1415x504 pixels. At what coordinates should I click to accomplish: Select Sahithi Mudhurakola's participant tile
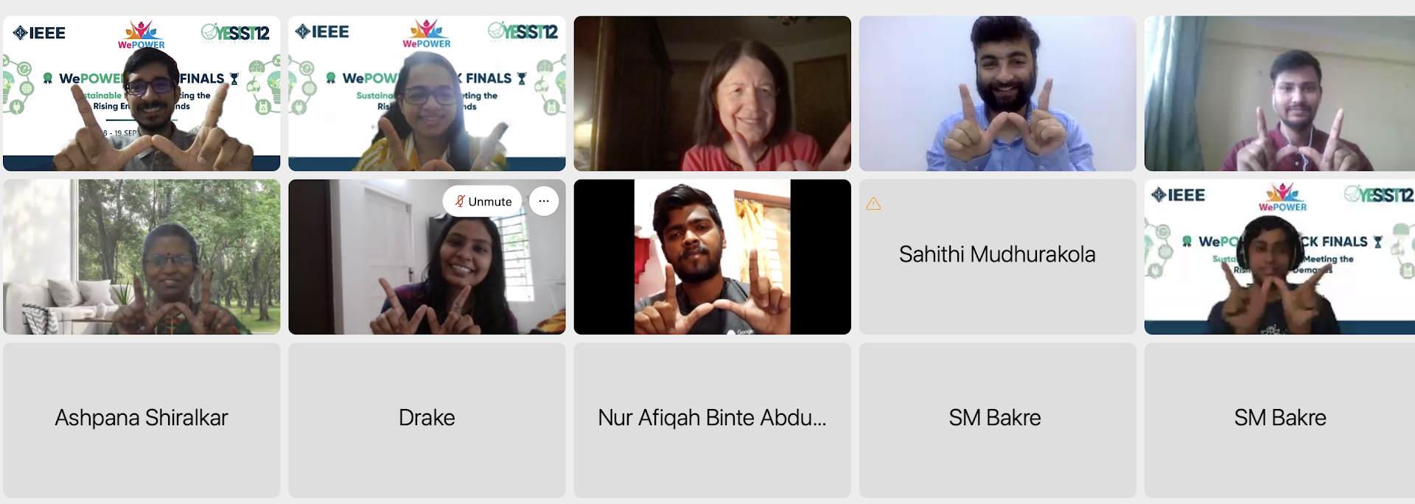tap(997, 257)
